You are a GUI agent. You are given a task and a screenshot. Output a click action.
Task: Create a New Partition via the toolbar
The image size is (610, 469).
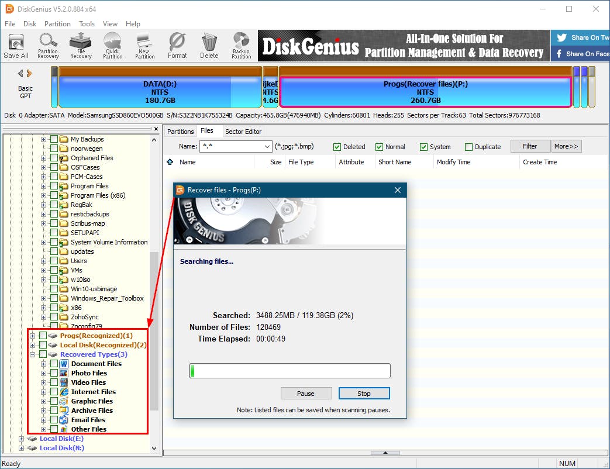(x=144, y=46)
